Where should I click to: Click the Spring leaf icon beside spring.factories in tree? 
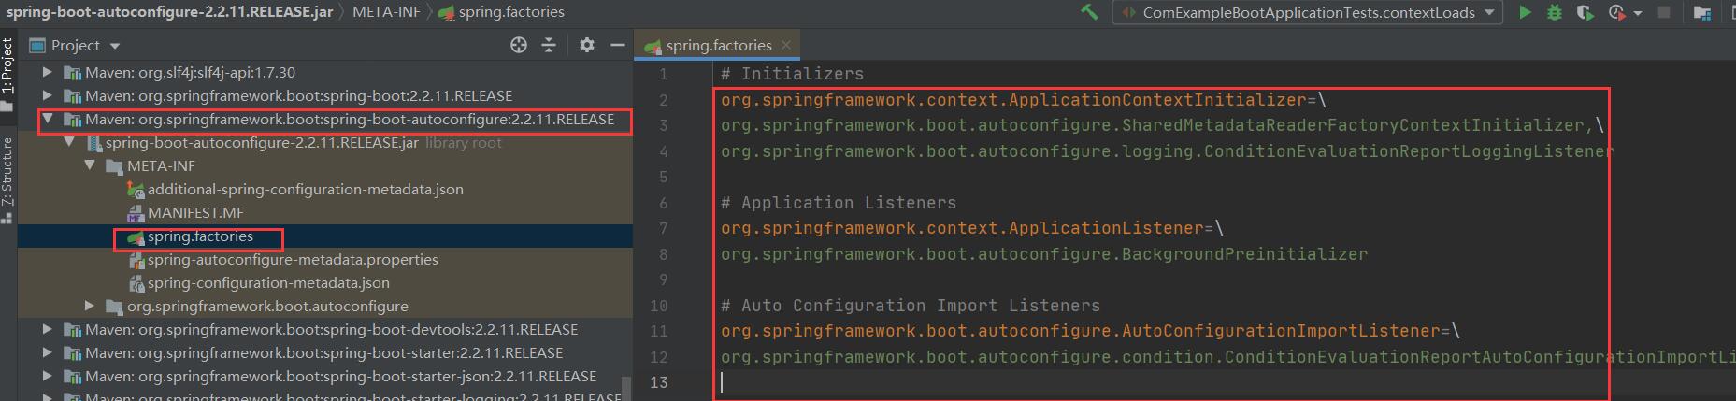point(136,236)
